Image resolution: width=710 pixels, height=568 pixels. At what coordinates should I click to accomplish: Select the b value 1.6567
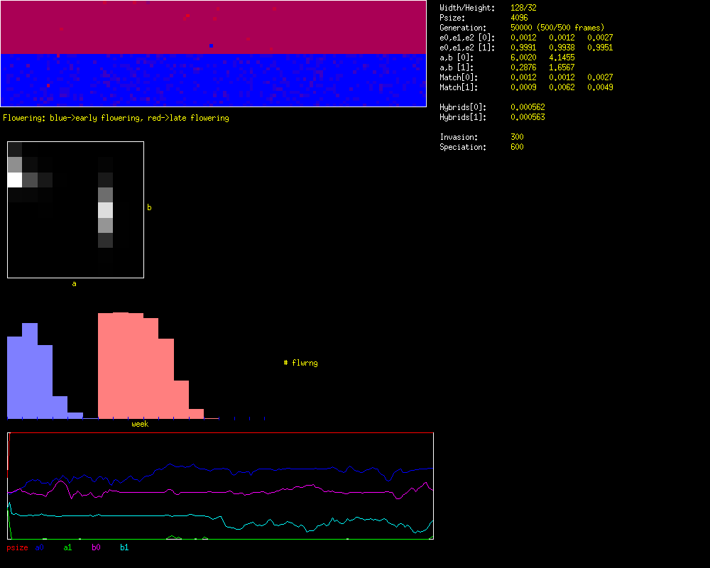tap(562, 68)
